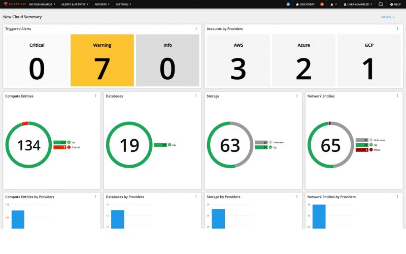
Task: Click the gray Unknown bar in Storage
Action: pos(261,142)
